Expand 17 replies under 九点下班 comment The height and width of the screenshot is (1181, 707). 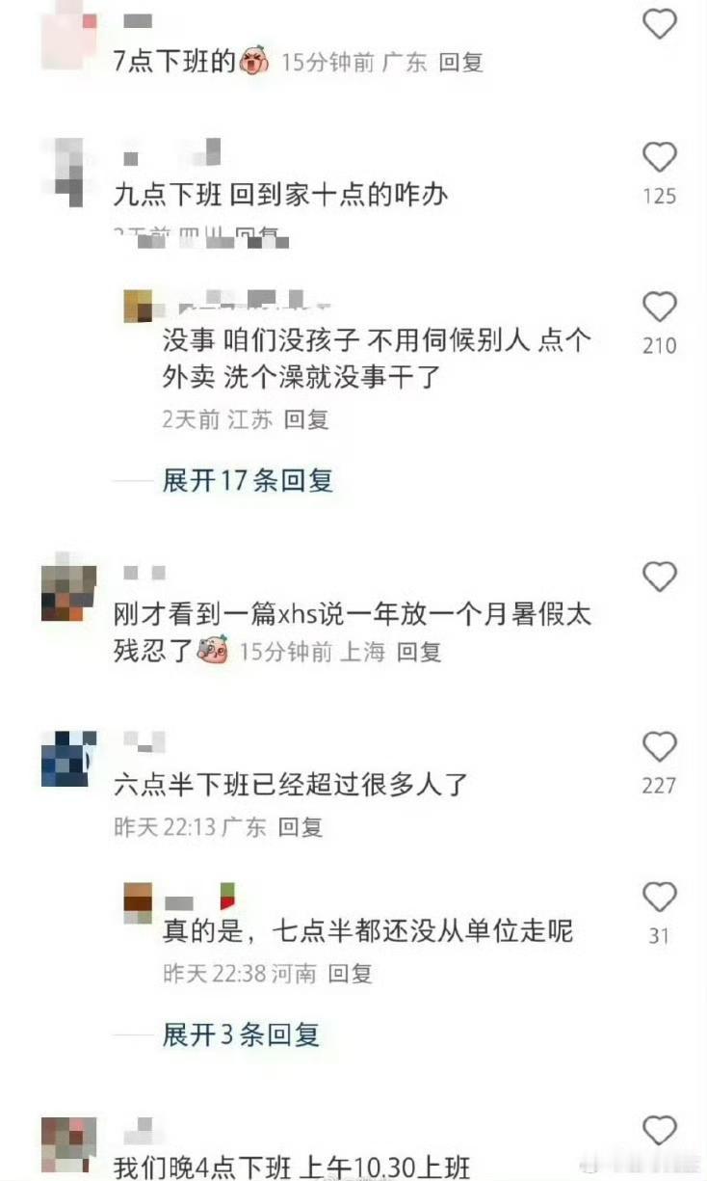pos(248,480)
